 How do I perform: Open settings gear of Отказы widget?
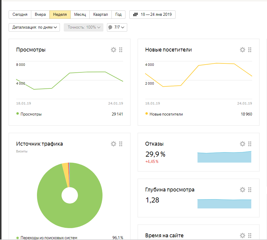pos(243,144)
